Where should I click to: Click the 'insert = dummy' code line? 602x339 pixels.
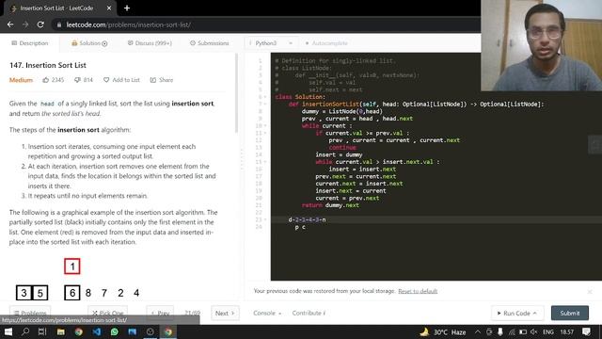point(339,154)
